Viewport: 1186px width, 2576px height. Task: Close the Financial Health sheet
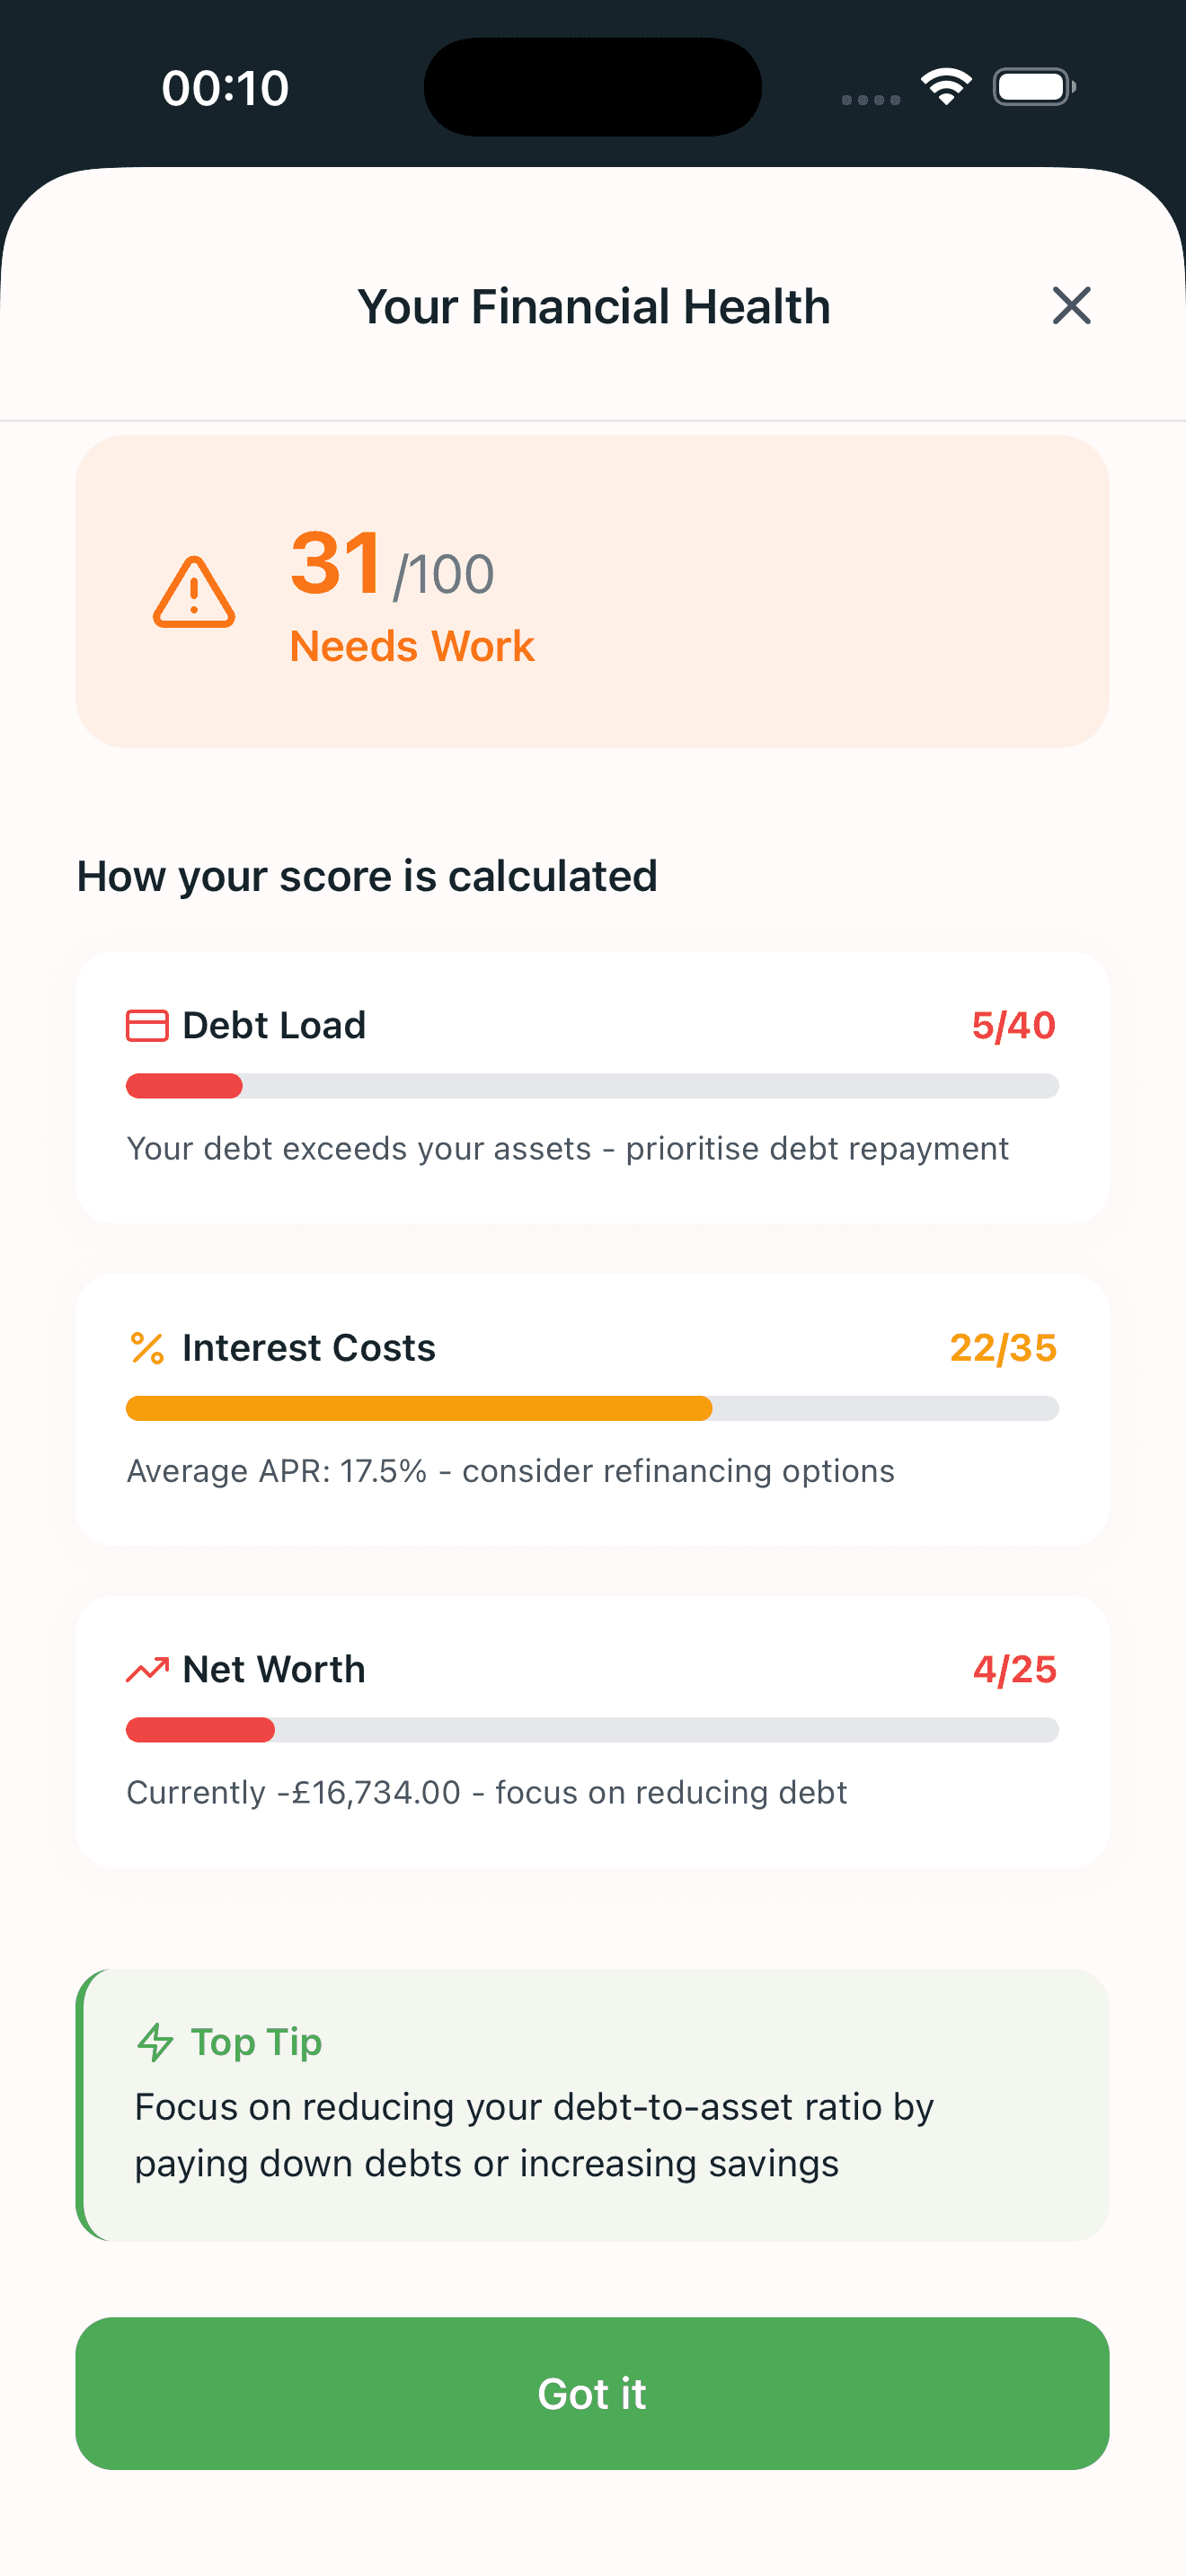coord(1071,306)
